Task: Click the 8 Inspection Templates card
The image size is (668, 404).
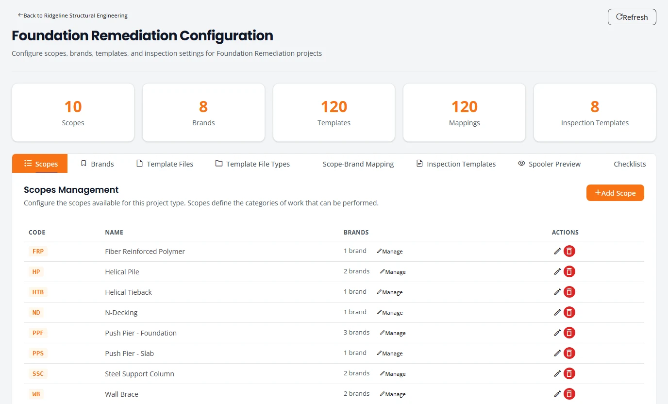Action: 595,113
